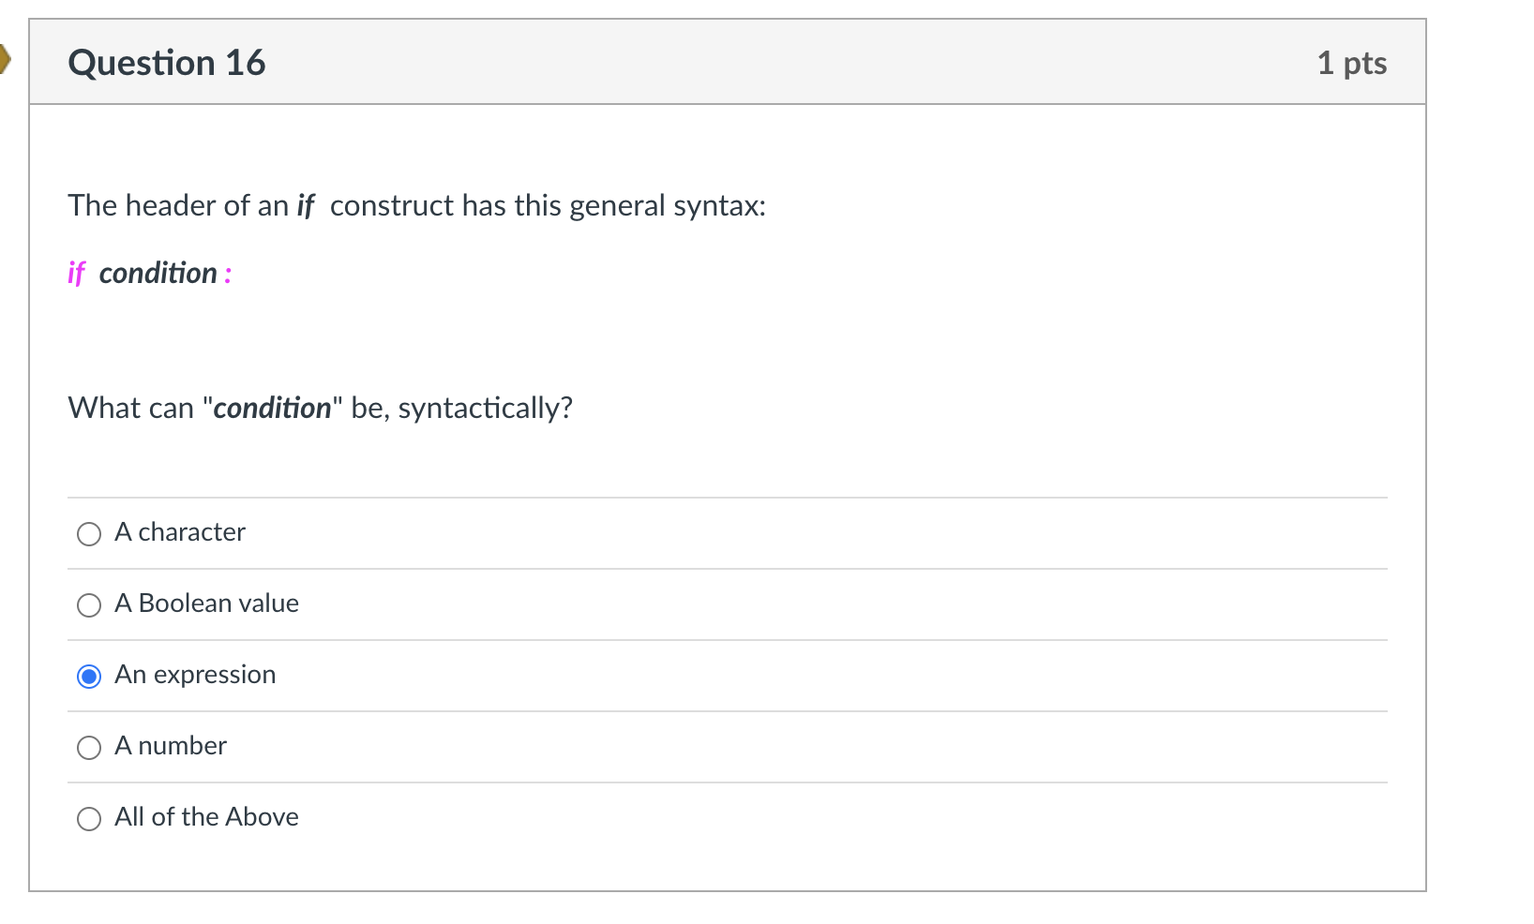Pick the "A number" radio button
Viewport: 1534px width, 924px height.
pyautogui.click(x=89, y=748)
